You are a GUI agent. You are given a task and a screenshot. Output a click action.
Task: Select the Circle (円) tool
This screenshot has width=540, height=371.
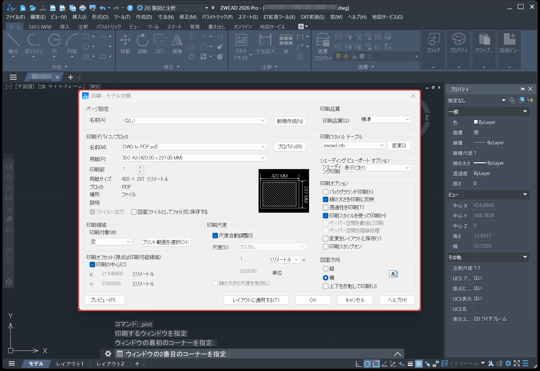point(54,44)
